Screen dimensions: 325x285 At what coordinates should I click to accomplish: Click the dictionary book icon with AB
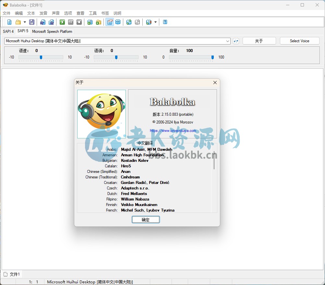[118, 22]
